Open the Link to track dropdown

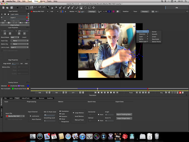tap(20, 47)
